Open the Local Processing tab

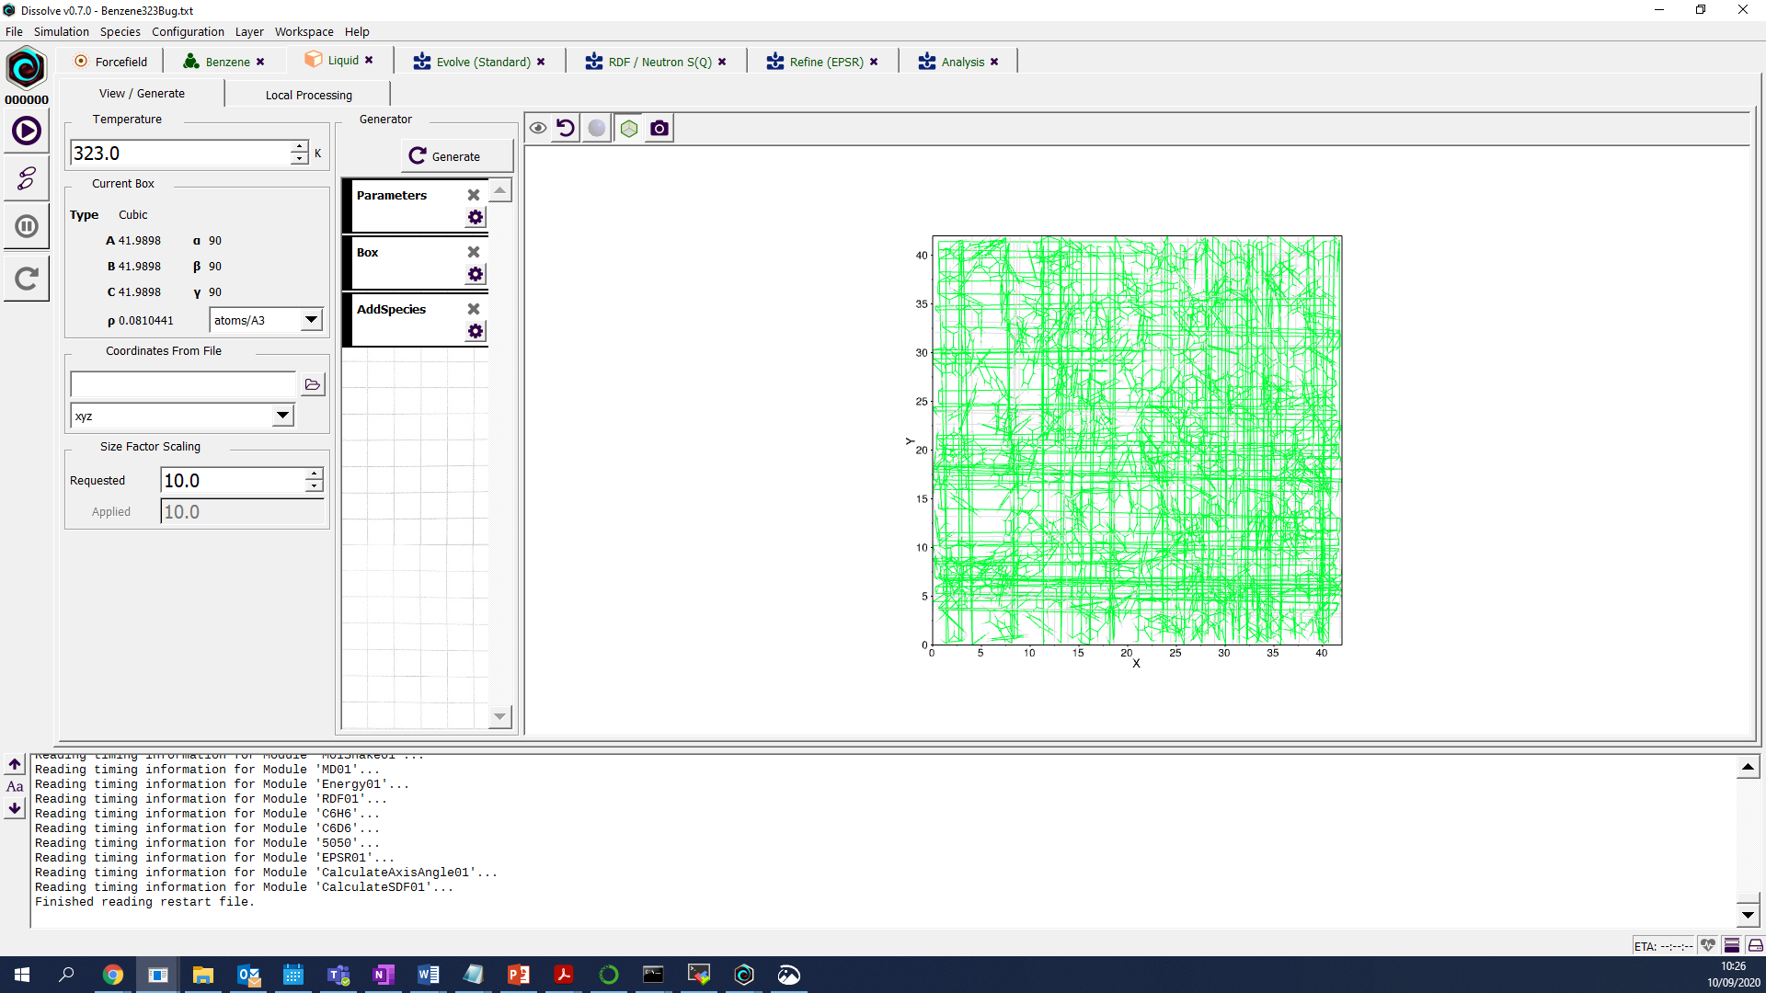(308, 95)
